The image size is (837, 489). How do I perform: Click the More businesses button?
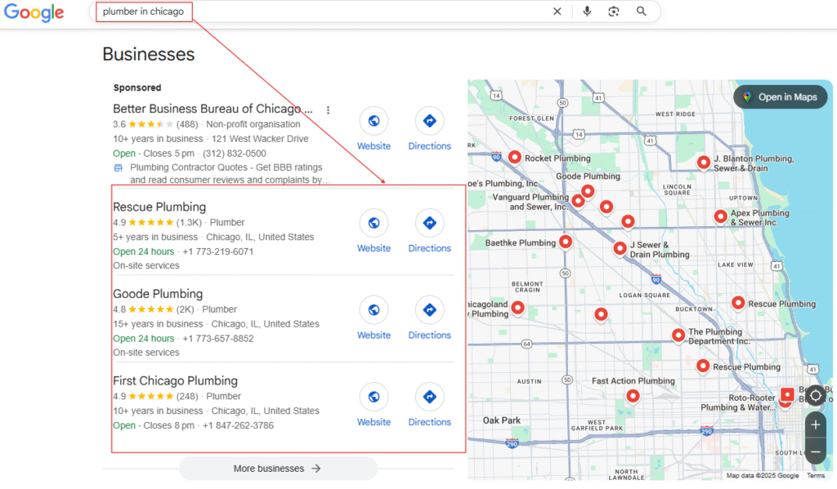(x=278, y=469)
